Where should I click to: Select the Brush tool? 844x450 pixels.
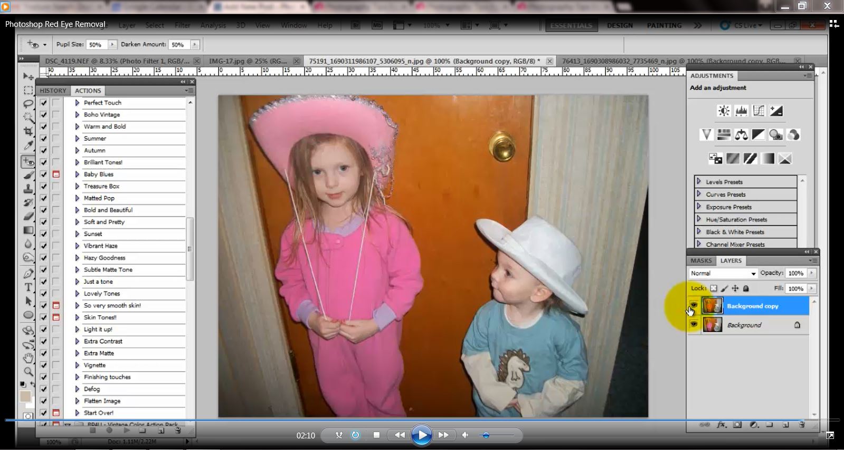[28, 175]
